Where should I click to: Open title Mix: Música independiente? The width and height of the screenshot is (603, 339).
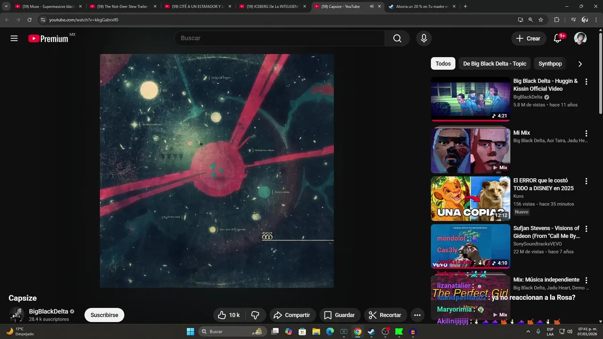pos(546,280)
